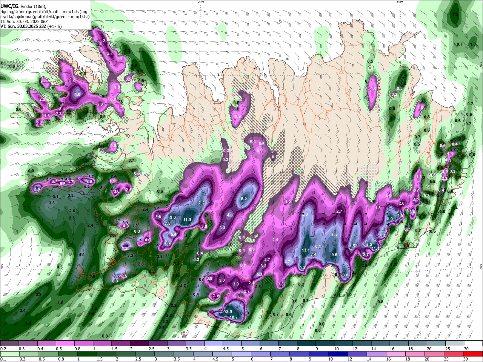This screenshot has width=483, height=362.
Task: Click the dark green 1 mm swatch in bottom legend row
Action: pos(88,354)
